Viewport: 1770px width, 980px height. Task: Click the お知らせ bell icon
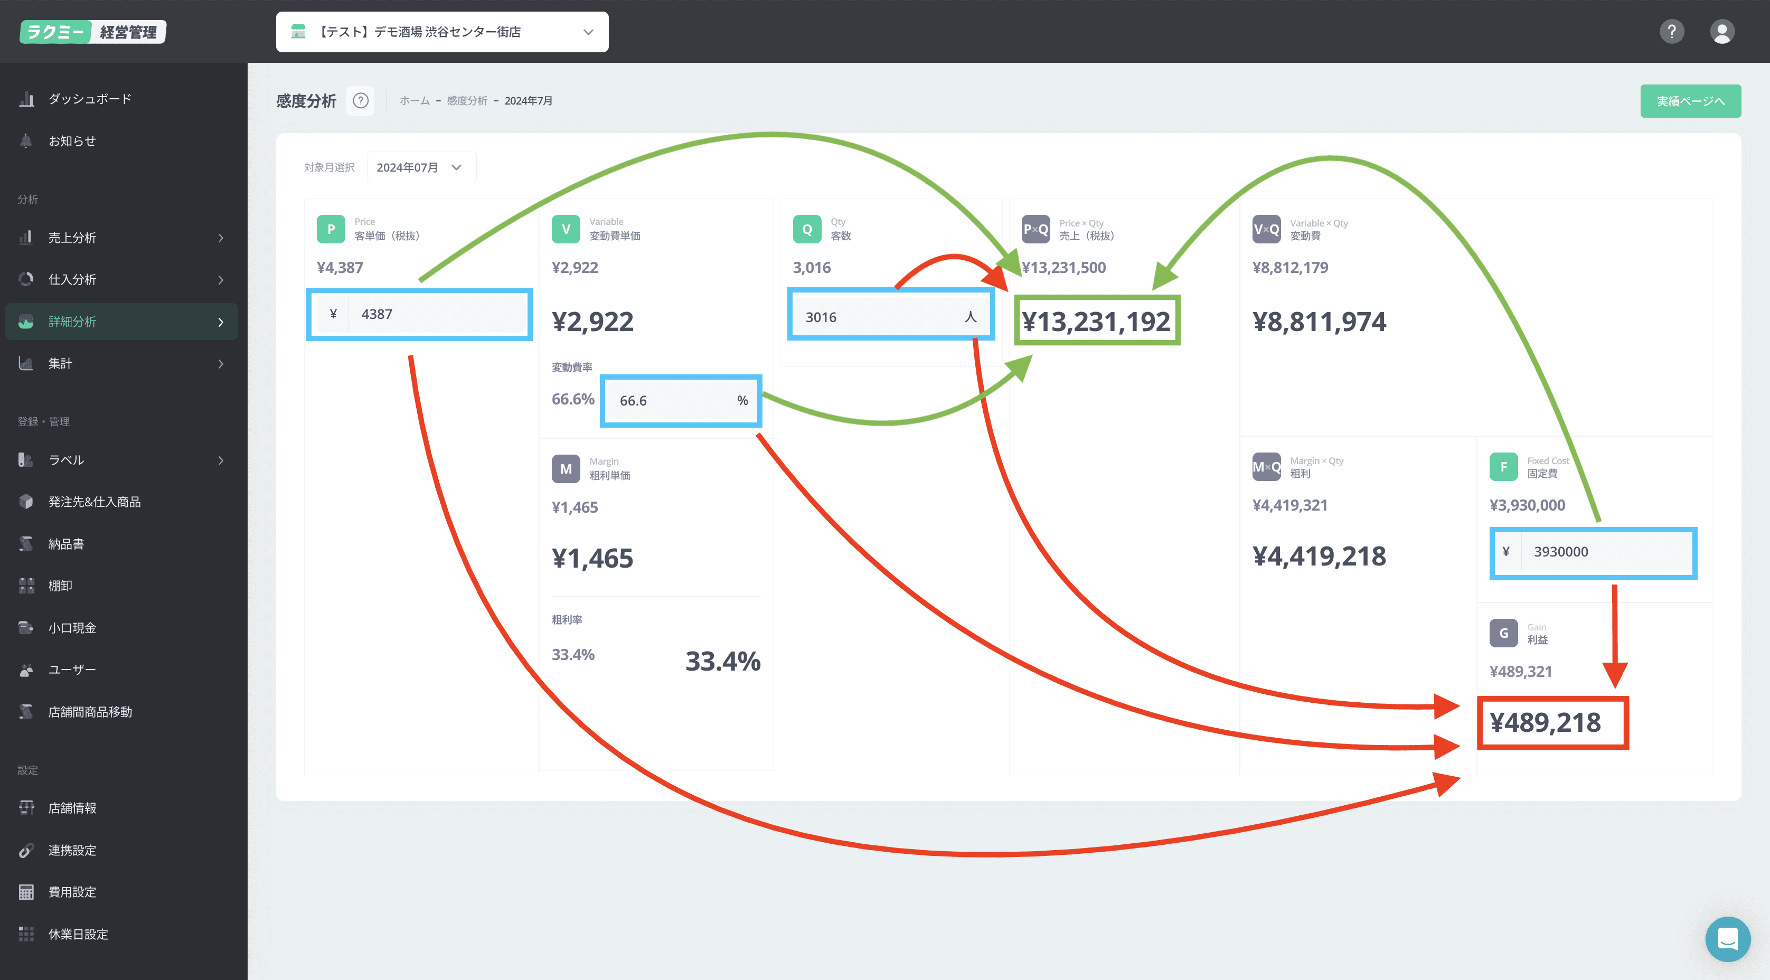[x=26, y=141]
